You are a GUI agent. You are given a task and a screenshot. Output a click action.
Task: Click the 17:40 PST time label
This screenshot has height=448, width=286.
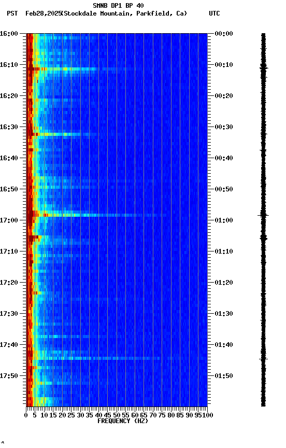click(x=9, y=345)
